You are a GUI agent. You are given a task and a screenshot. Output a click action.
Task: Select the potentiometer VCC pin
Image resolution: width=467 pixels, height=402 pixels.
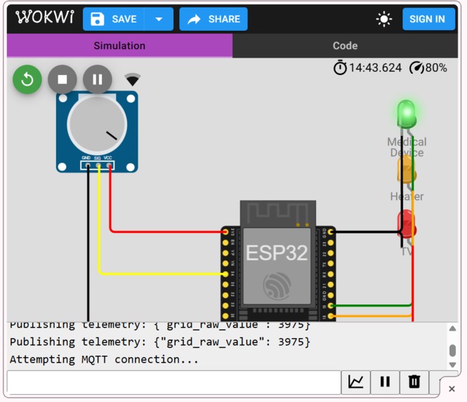(x=110, y=165)
